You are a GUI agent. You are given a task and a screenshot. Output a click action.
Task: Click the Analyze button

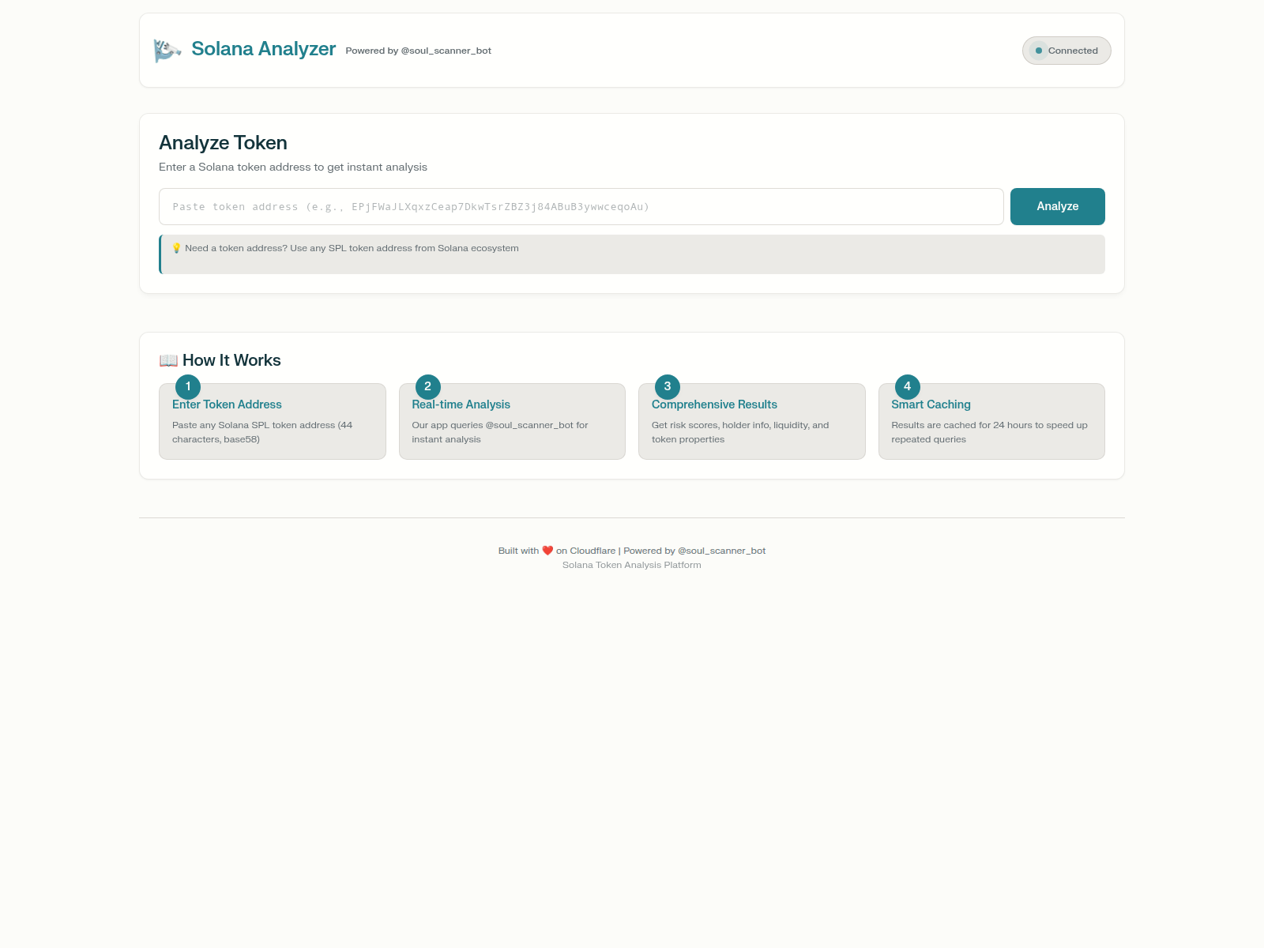click(x=1058, y=206)
